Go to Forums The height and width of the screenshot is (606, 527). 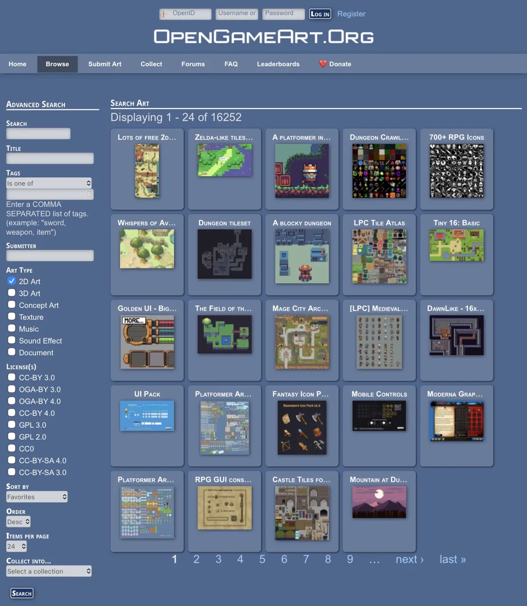tap(193, 64)
